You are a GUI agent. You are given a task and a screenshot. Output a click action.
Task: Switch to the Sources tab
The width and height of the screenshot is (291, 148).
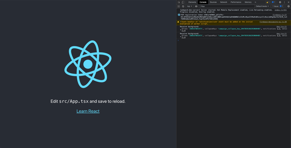213,2
